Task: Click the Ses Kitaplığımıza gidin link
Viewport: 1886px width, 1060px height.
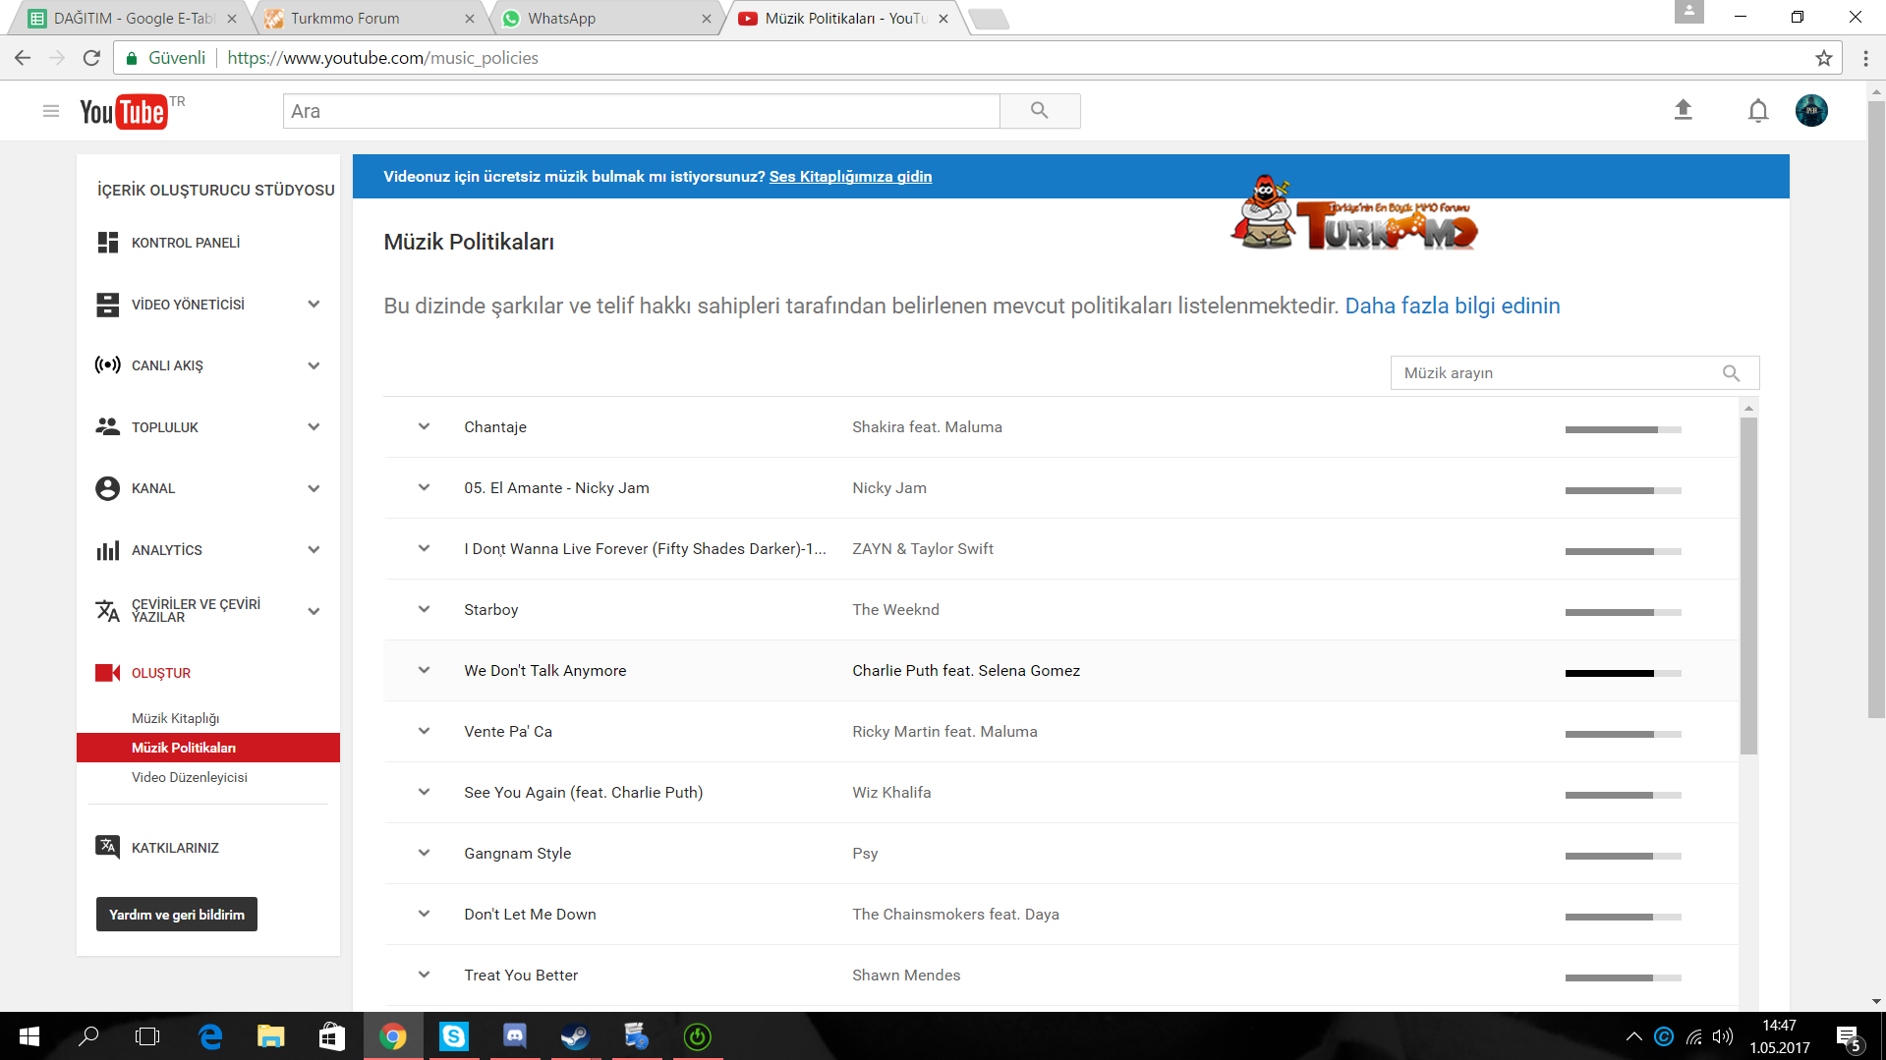Action: click(850, 177)
